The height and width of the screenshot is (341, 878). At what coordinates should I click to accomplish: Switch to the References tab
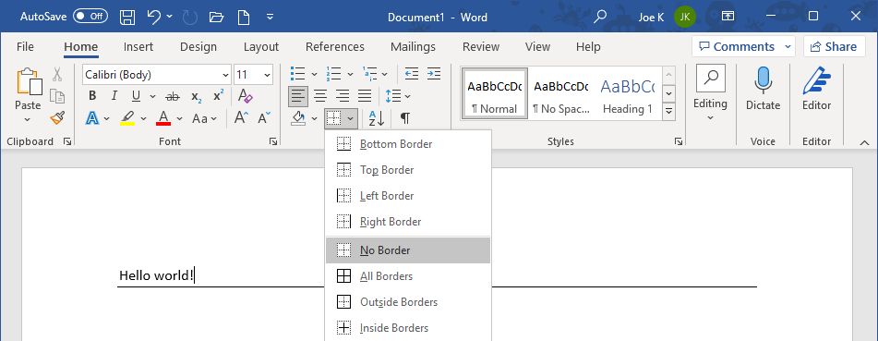(335, 46)
